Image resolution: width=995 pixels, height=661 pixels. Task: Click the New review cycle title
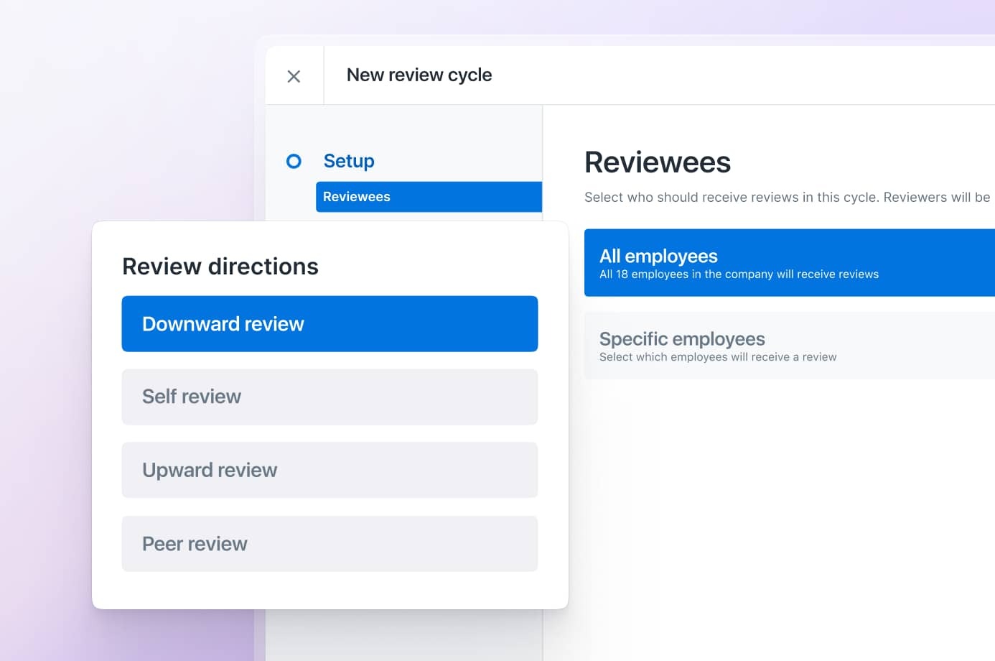pyautogui.click(x=419, y=75)
